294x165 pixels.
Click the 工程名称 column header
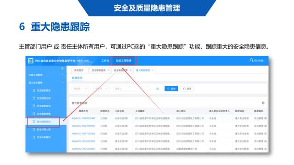click(119, 111)
